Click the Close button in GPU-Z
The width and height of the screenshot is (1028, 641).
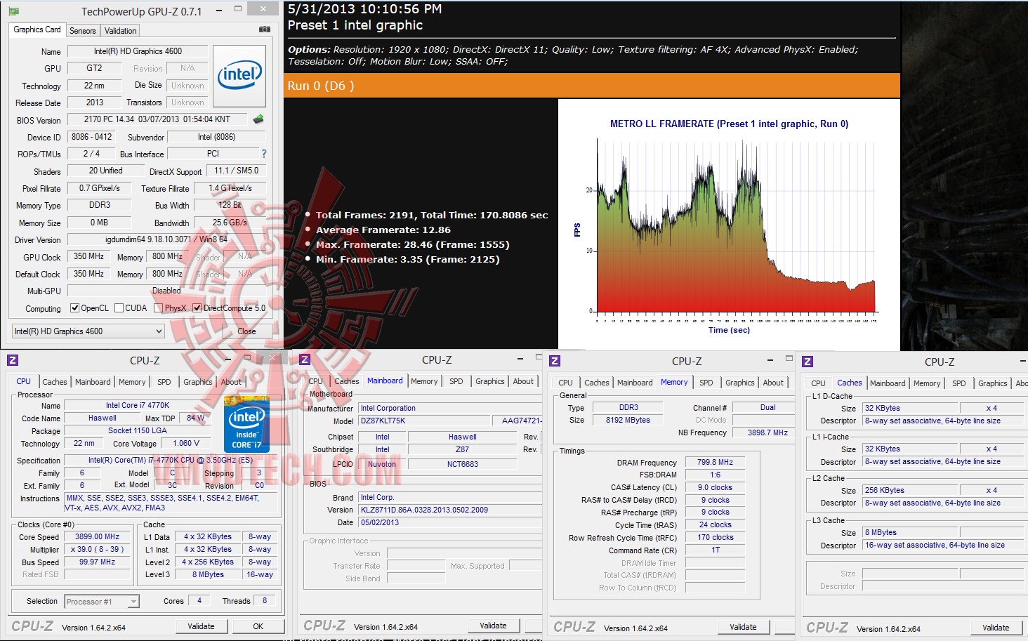pyautogui.click(x=246, y=331)
